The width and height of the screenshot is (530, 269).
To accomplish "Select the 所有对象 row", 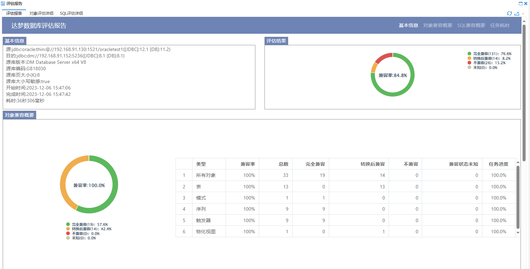I will [x=345, y=175].
